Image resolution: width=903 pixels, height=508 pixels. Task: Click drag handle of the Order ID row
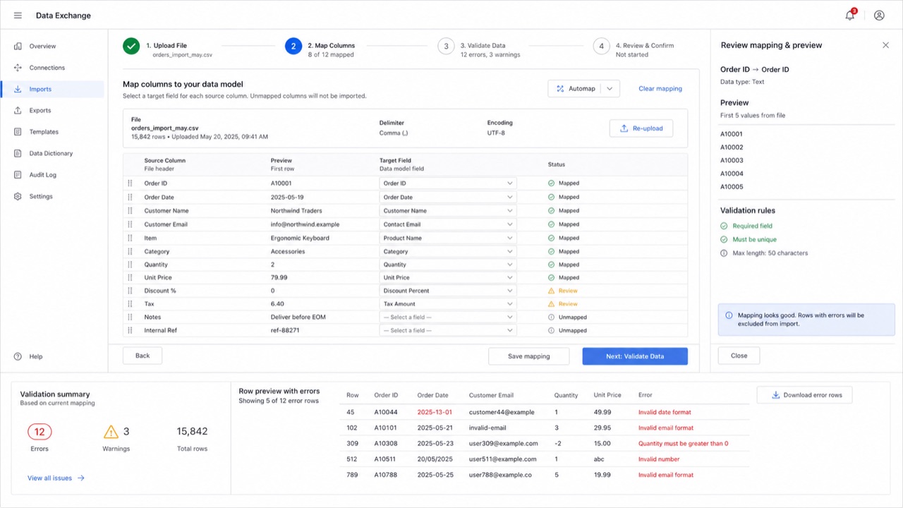(x=130, y=183)
